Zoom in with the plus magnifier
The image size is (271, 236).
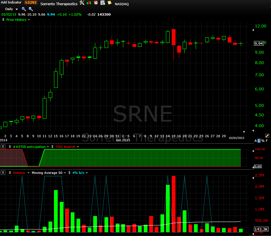(24, 9)
